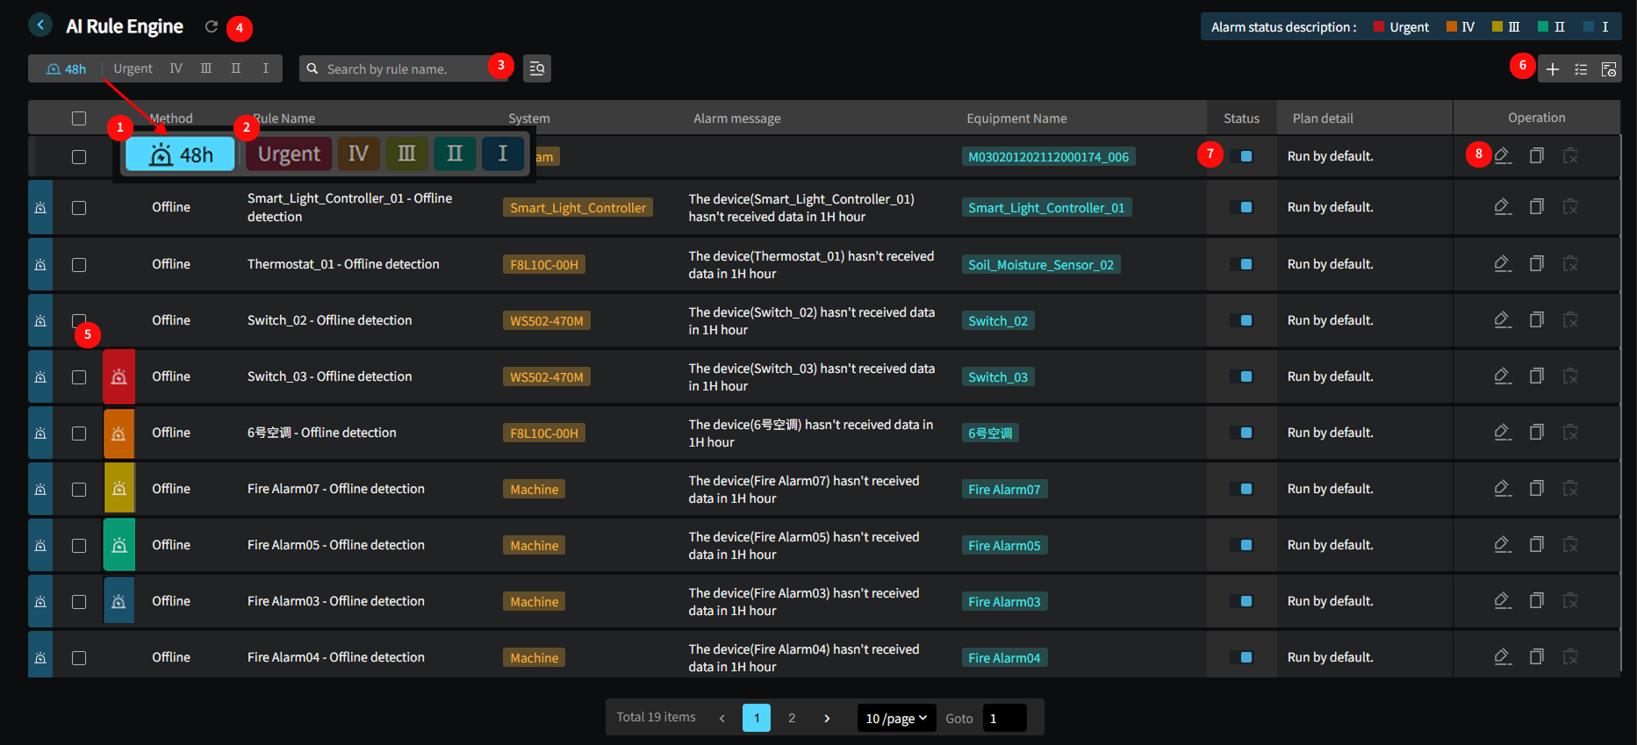The image size is (1637, 745).
Task: Go to next page using right chevron
Action: pyautogui.click(x=827, y=718)
